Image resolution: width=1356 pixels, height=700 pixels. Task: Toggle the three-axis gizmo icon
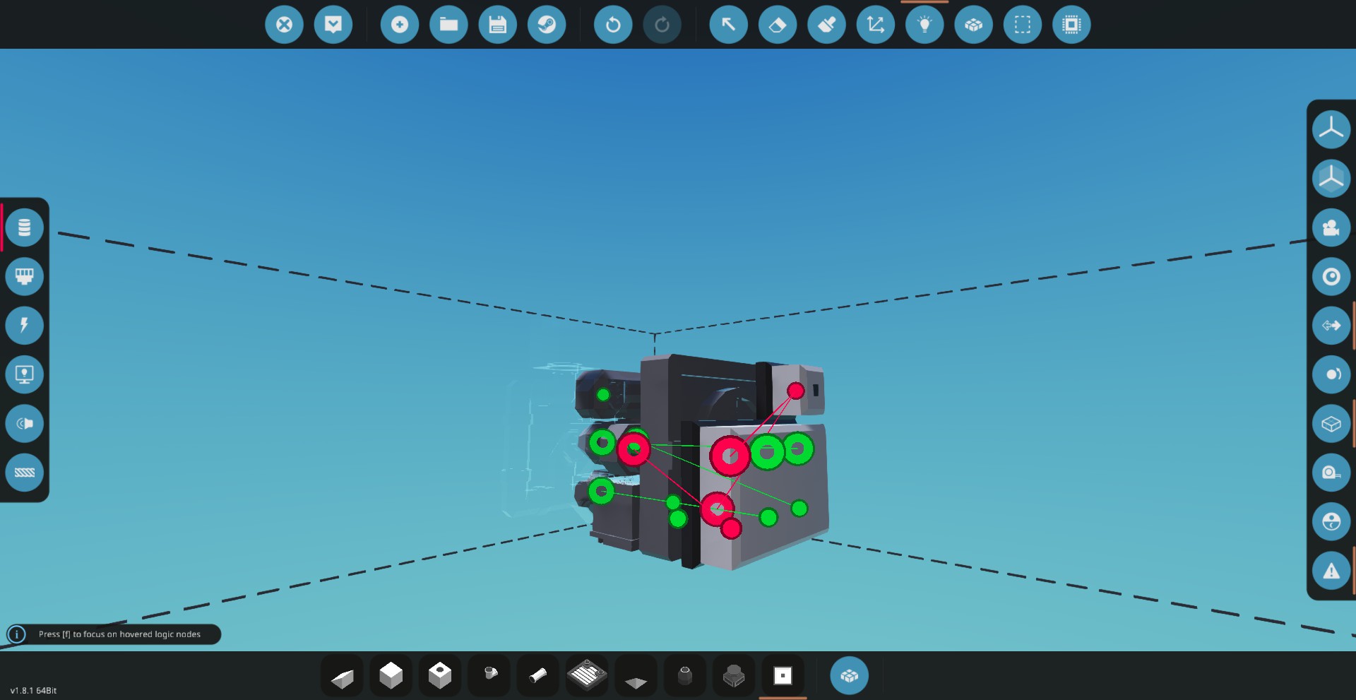(x=1331, y=129)
